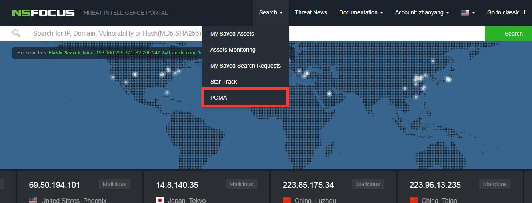Select My Saved Search Requests
Image resolution: width=532 pixels, height=203 pixels.
pyautogui.click(x=245, y=66)
